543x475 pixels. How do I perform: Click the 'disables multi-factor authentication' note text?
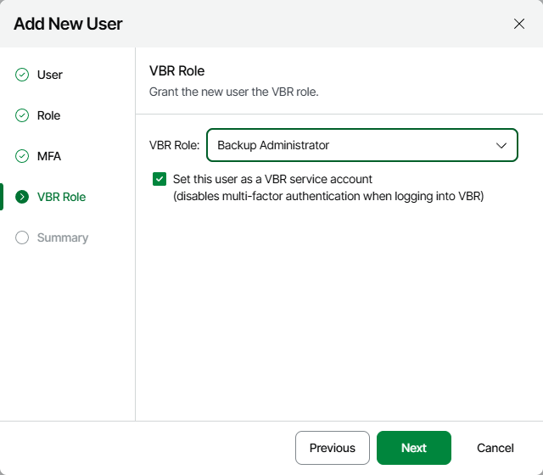(x=328, y=196)
